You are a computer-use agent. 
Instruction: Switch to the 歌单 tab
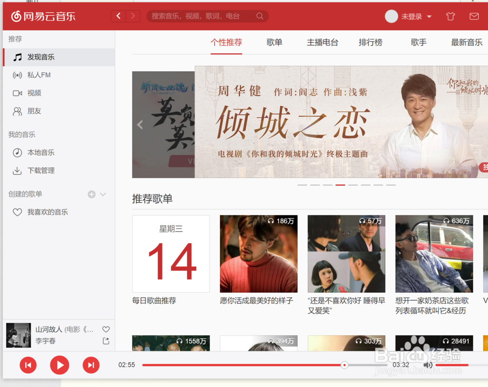[274, 42]
